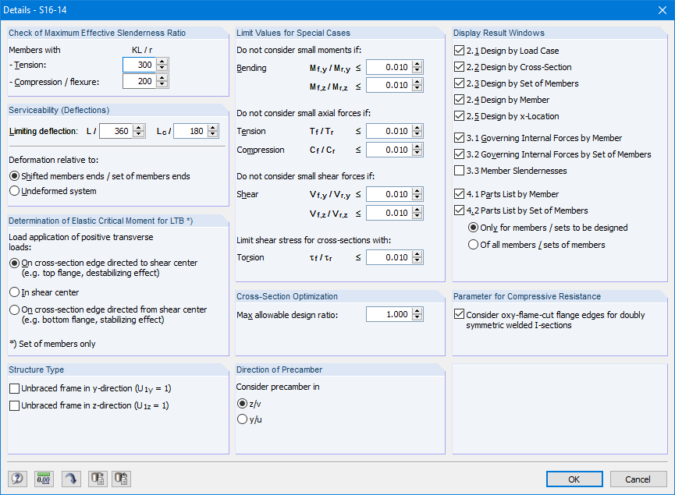Viewport: 675px width, 495px height.
Task: Select y/u precamber direction
Action: click(x=242, y=419)
